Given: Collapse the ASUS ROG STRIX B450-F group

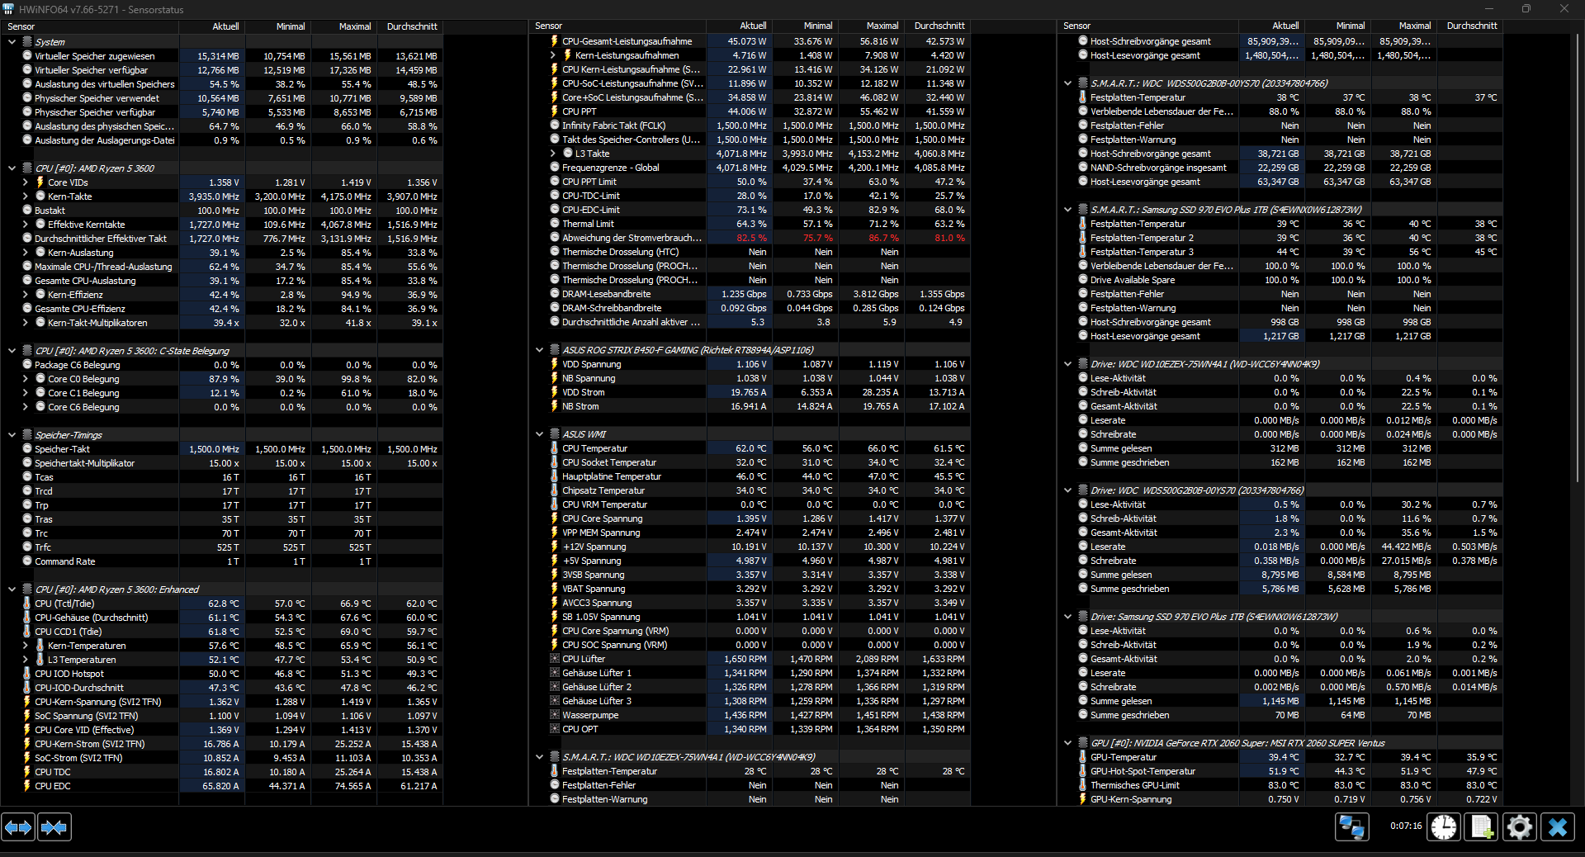Looking at the screenshot, I should pos(539,350).
